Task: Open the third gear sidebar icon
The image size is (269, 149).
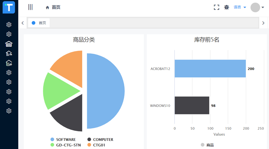Action: [9, 72]
